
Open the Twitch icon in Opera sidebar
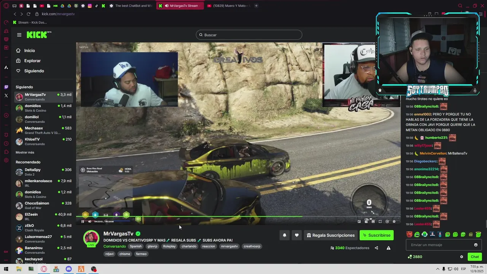click(6, 87)
